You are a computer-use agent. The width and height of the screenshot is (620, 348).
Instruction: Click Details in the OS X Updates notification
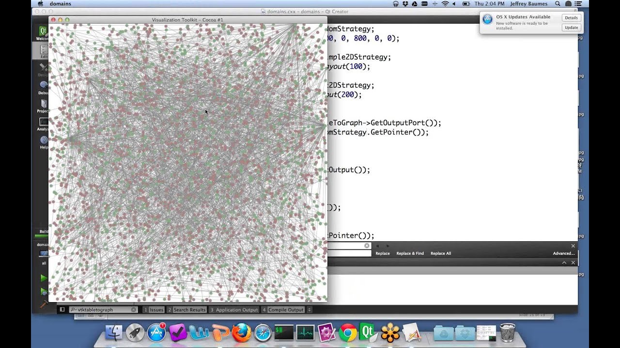(571, 17)
